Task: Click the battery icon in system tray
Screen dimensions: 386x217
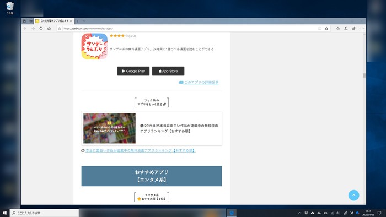Action: pos(325,213)
